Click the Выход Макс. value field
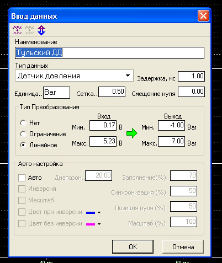This screenshot has width=222, height=263. (171, 141)
